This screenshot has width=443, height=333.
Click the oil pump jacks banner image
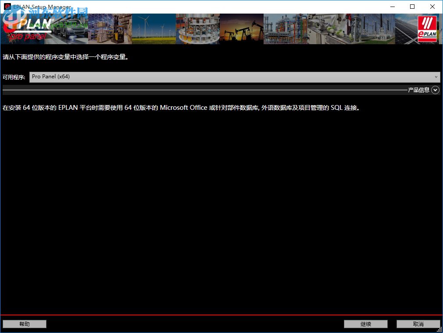pos(242,29)
